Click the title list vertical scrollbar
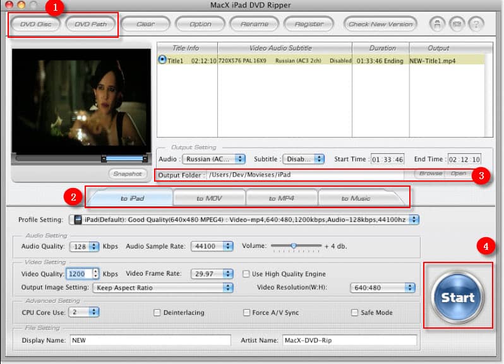This screenshot has height=364, width=504. [x=489, y=95]
